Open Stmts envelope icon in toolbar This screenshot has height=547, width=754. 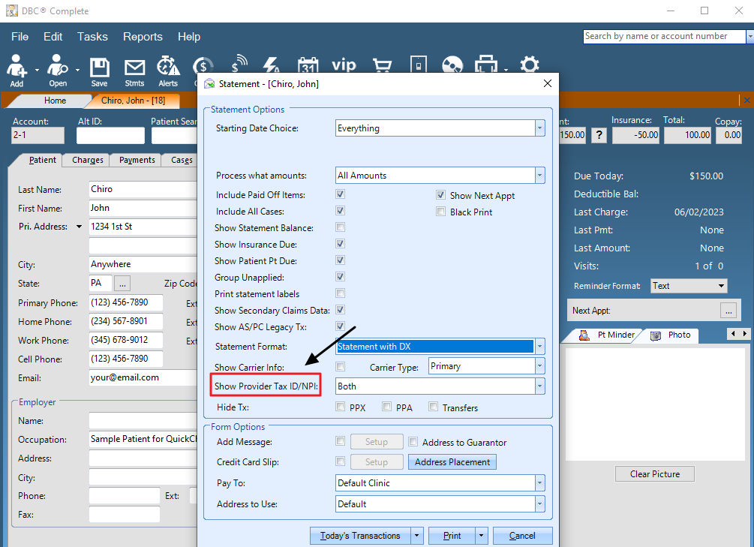(x=134, y=68)
